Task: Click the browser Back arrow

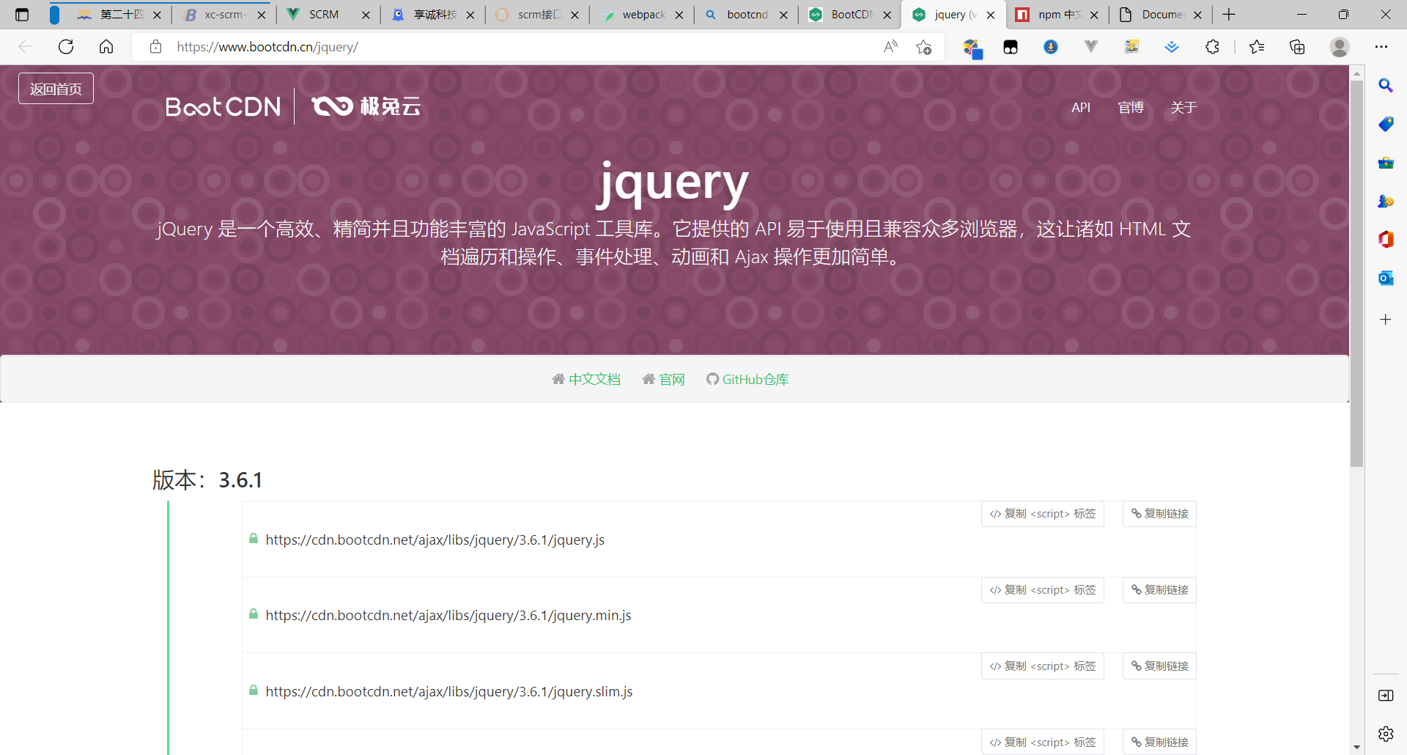Action: pyautogui.click(x=26, y=47)
